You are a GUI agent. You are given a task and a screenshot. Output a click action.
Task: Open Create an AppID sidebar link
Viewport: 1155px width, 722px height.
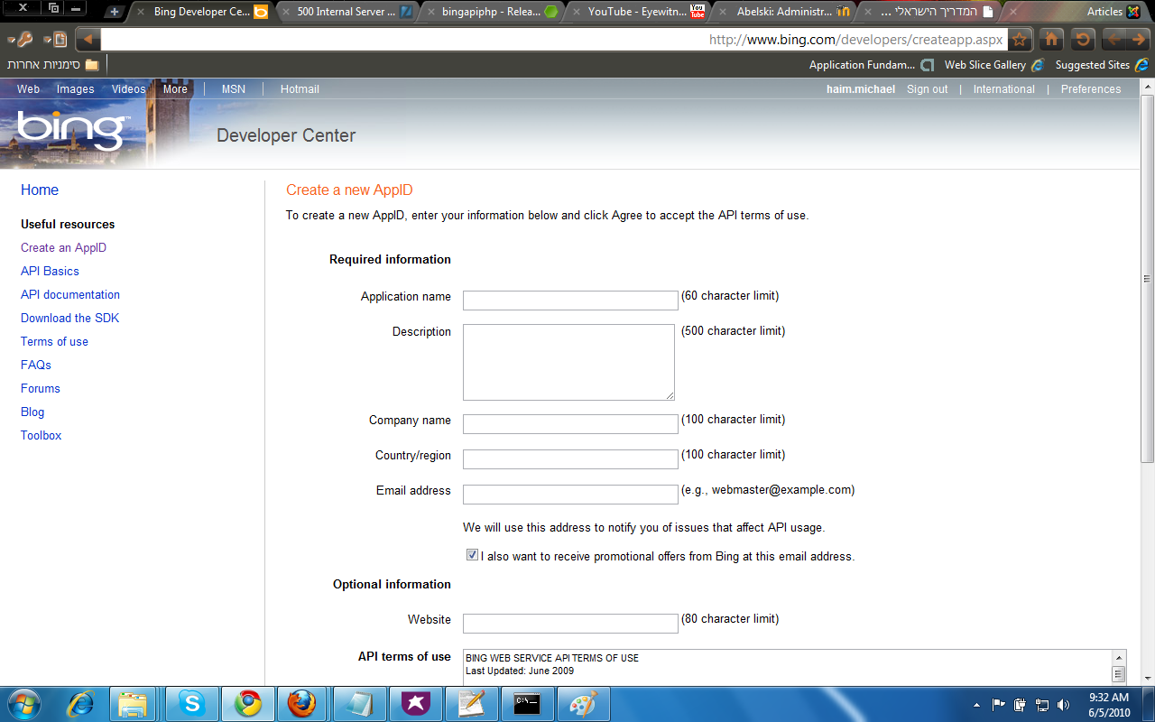63,247
